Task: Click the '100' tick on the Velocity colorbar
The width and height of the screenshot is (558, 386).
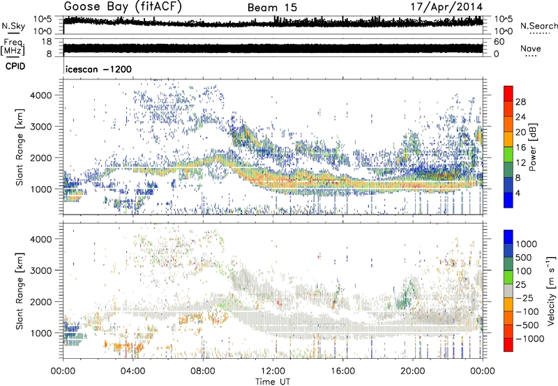Action: (x=524, y=271)
